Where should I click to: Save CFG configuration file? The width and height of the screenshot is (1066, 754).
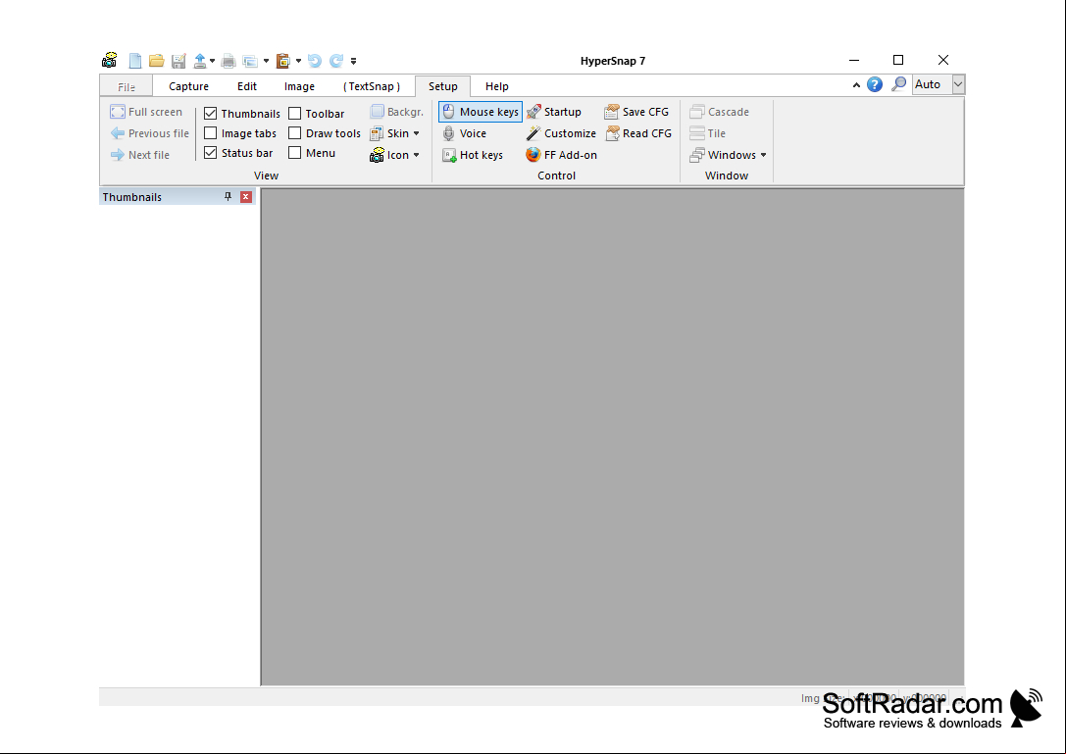pyautogui.click(x=637, y=112)
